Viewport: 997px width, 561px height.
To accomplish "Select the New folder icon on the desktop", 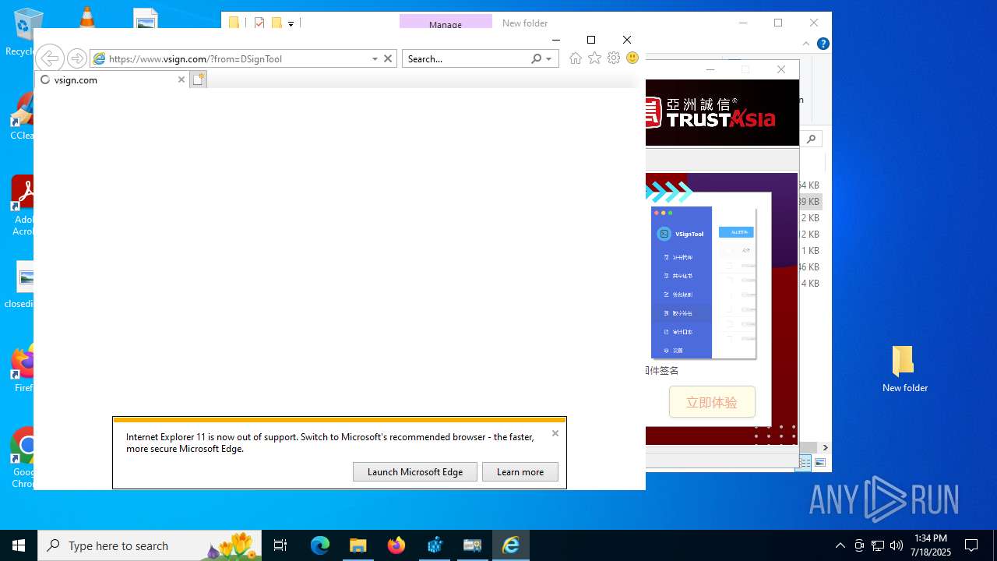I will [x=904, y=369].
